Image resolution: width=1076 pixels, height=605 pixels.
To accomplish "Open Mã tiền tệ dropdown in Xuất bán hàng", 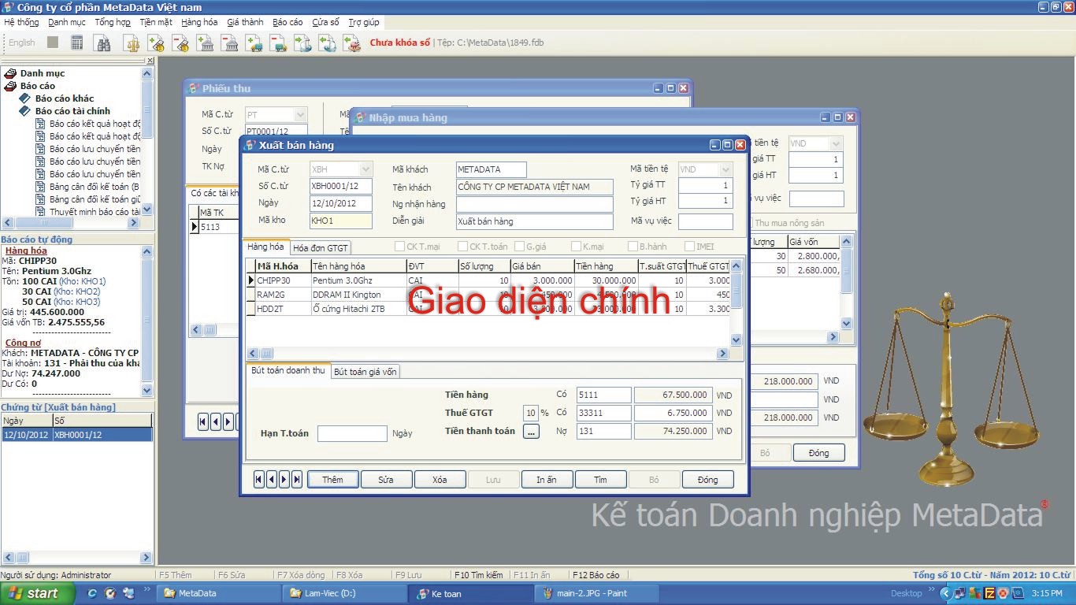I will 726,169.
